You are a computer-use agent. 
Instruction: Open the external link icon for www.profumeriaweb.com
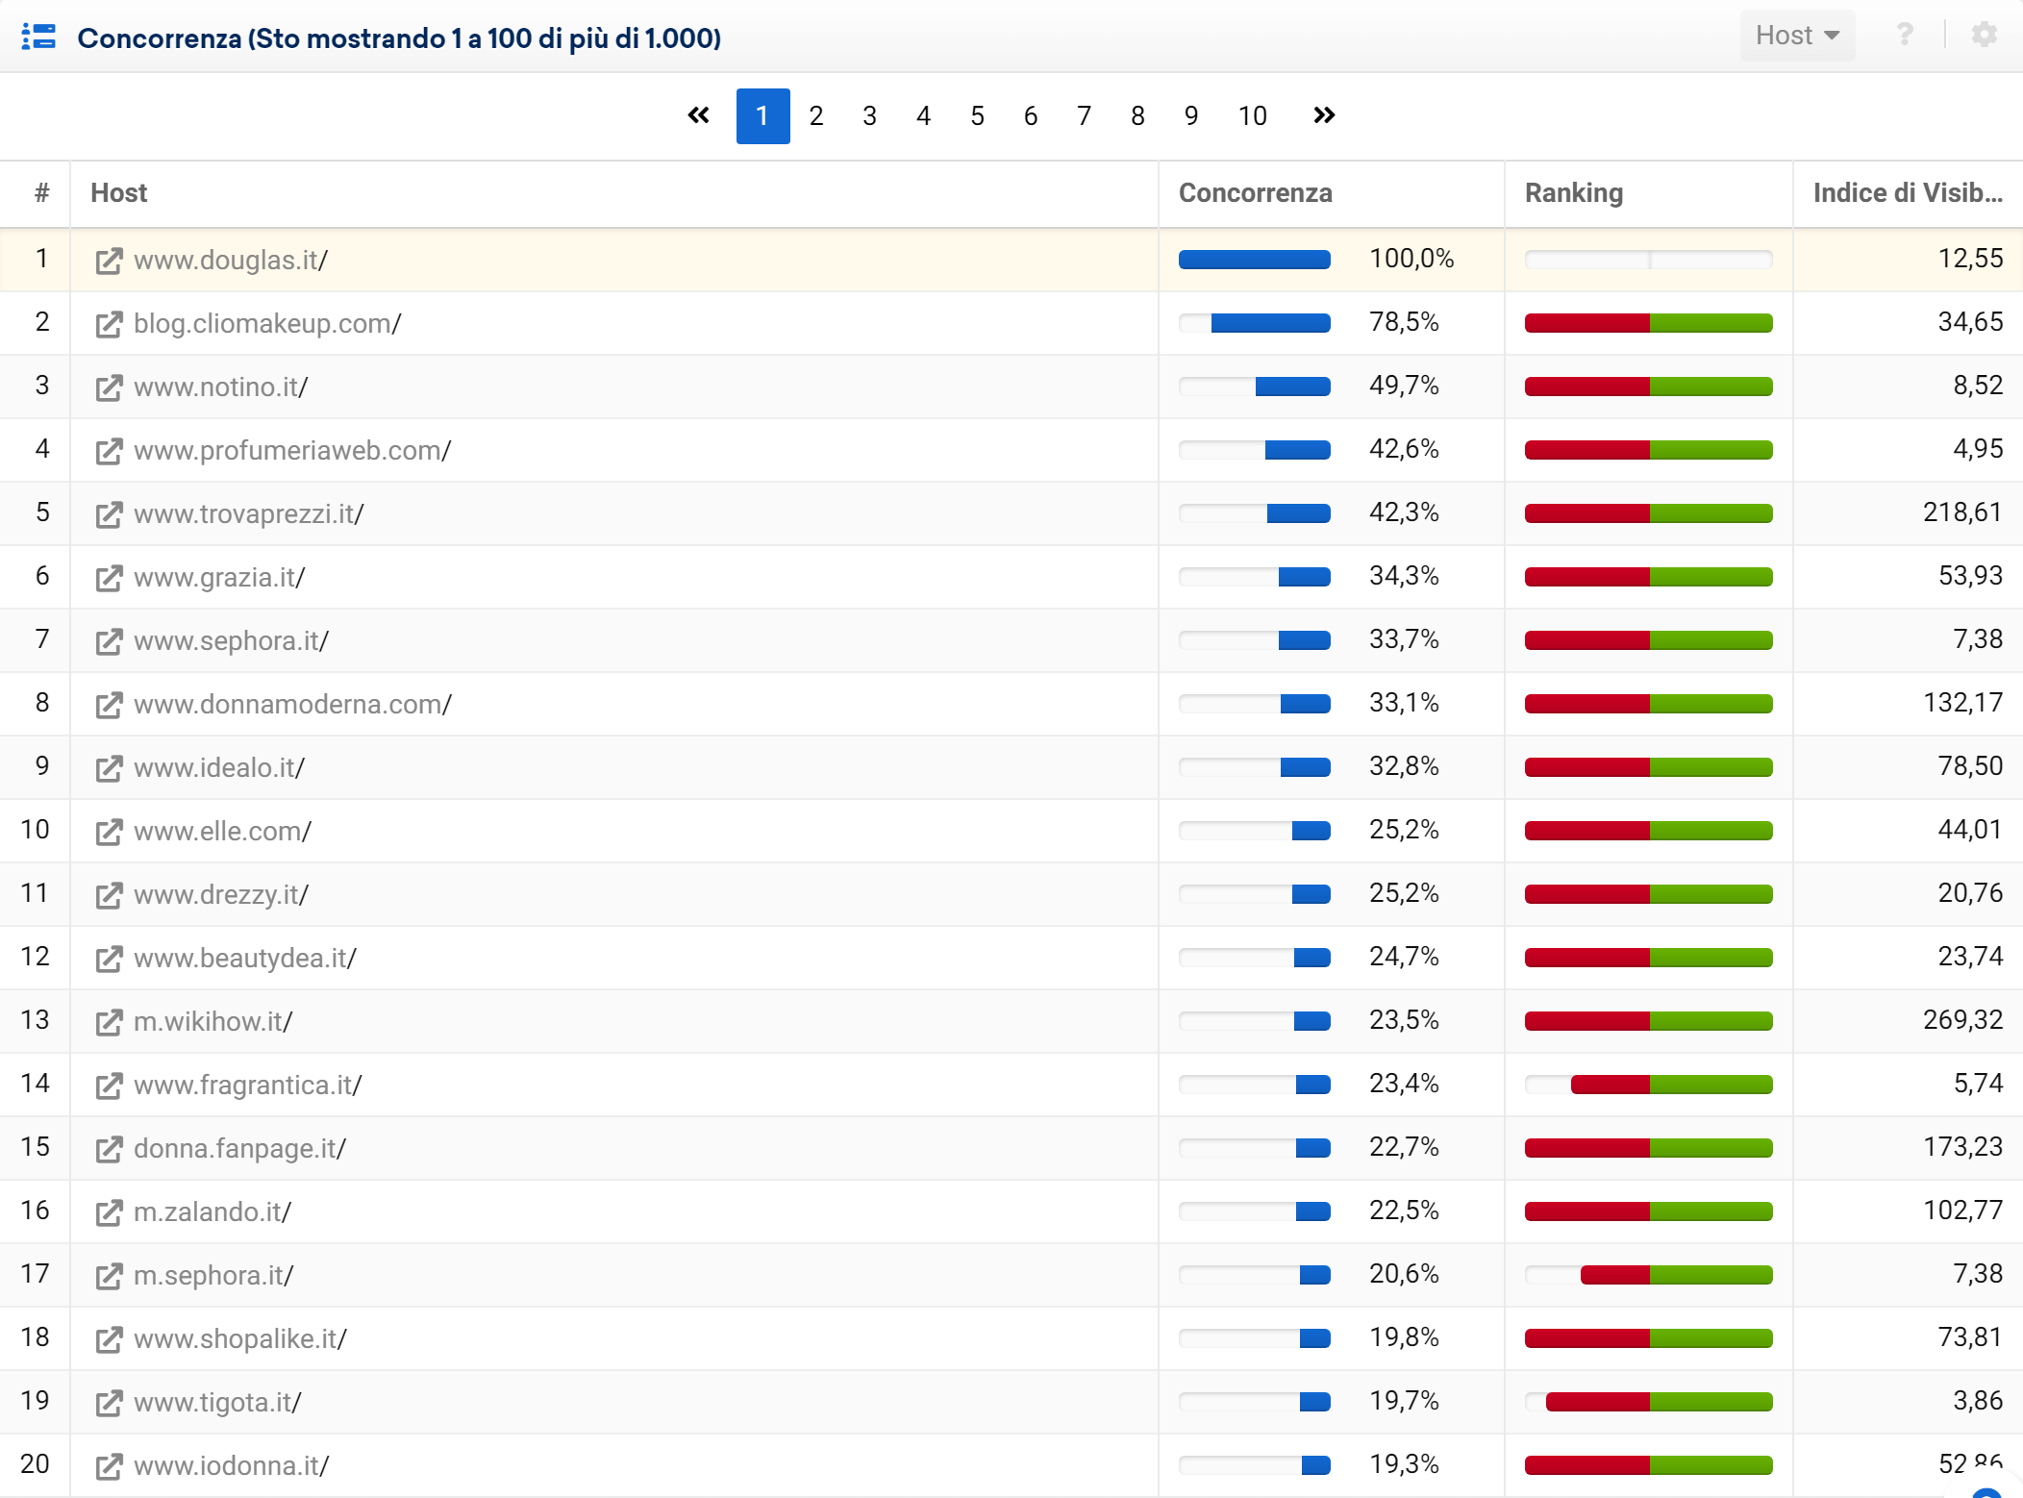click(109, 451)
